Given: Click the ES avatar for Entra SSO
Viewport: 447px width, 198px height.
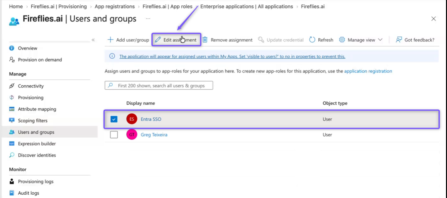Looking at the screenshot, I should pos(132,119).
